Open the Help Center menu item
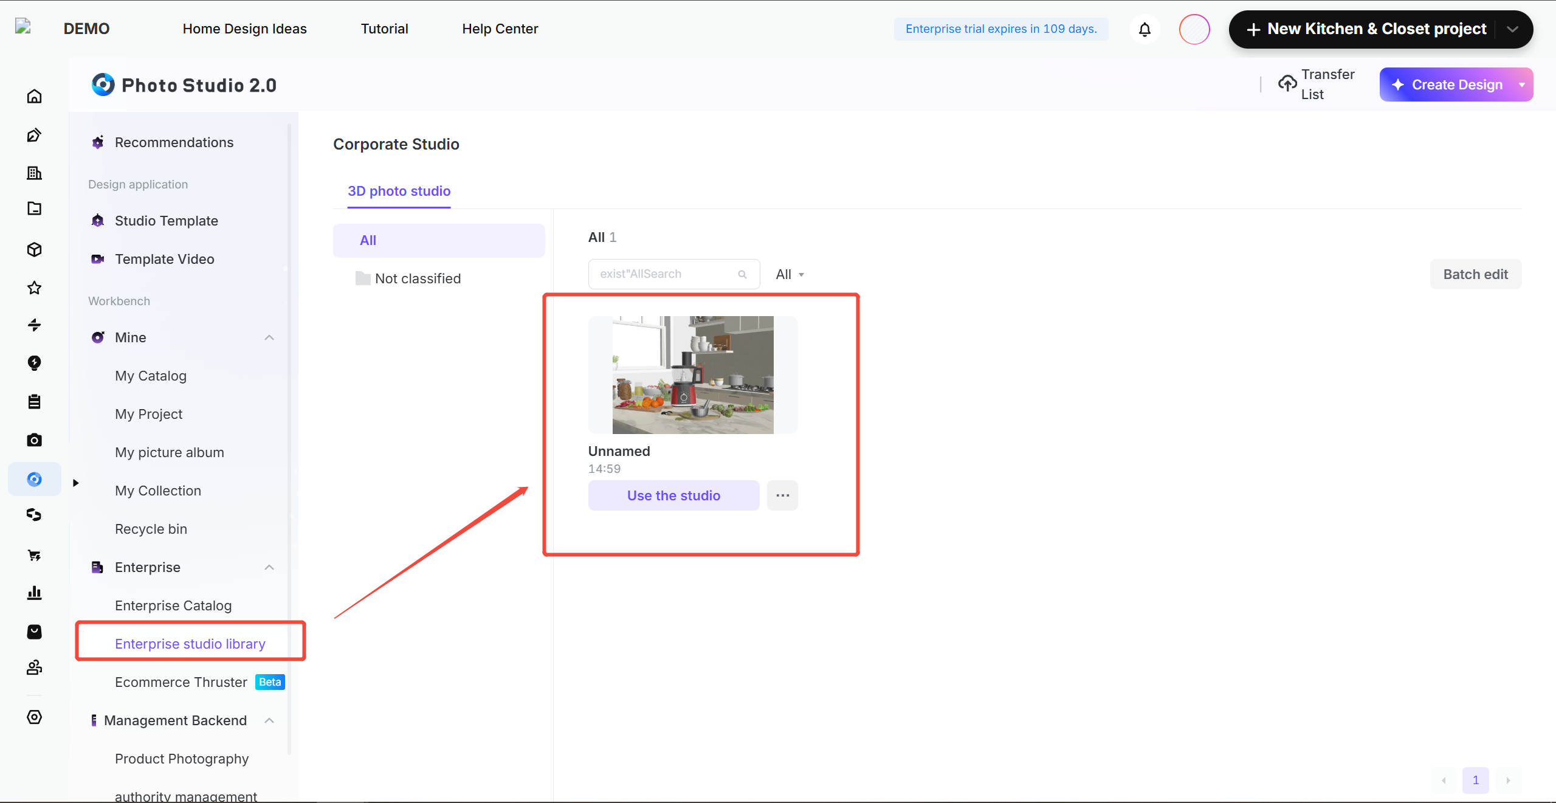This screenshot has width=1556, height=803. 500,29
